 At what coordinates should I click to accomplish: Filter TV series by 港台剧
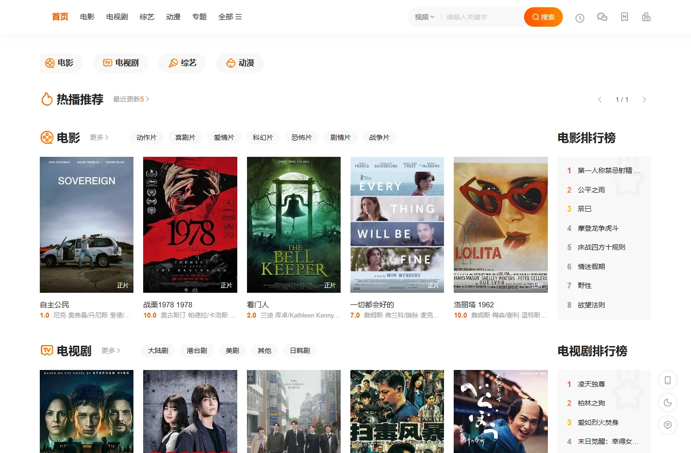(x=197, y=351)
